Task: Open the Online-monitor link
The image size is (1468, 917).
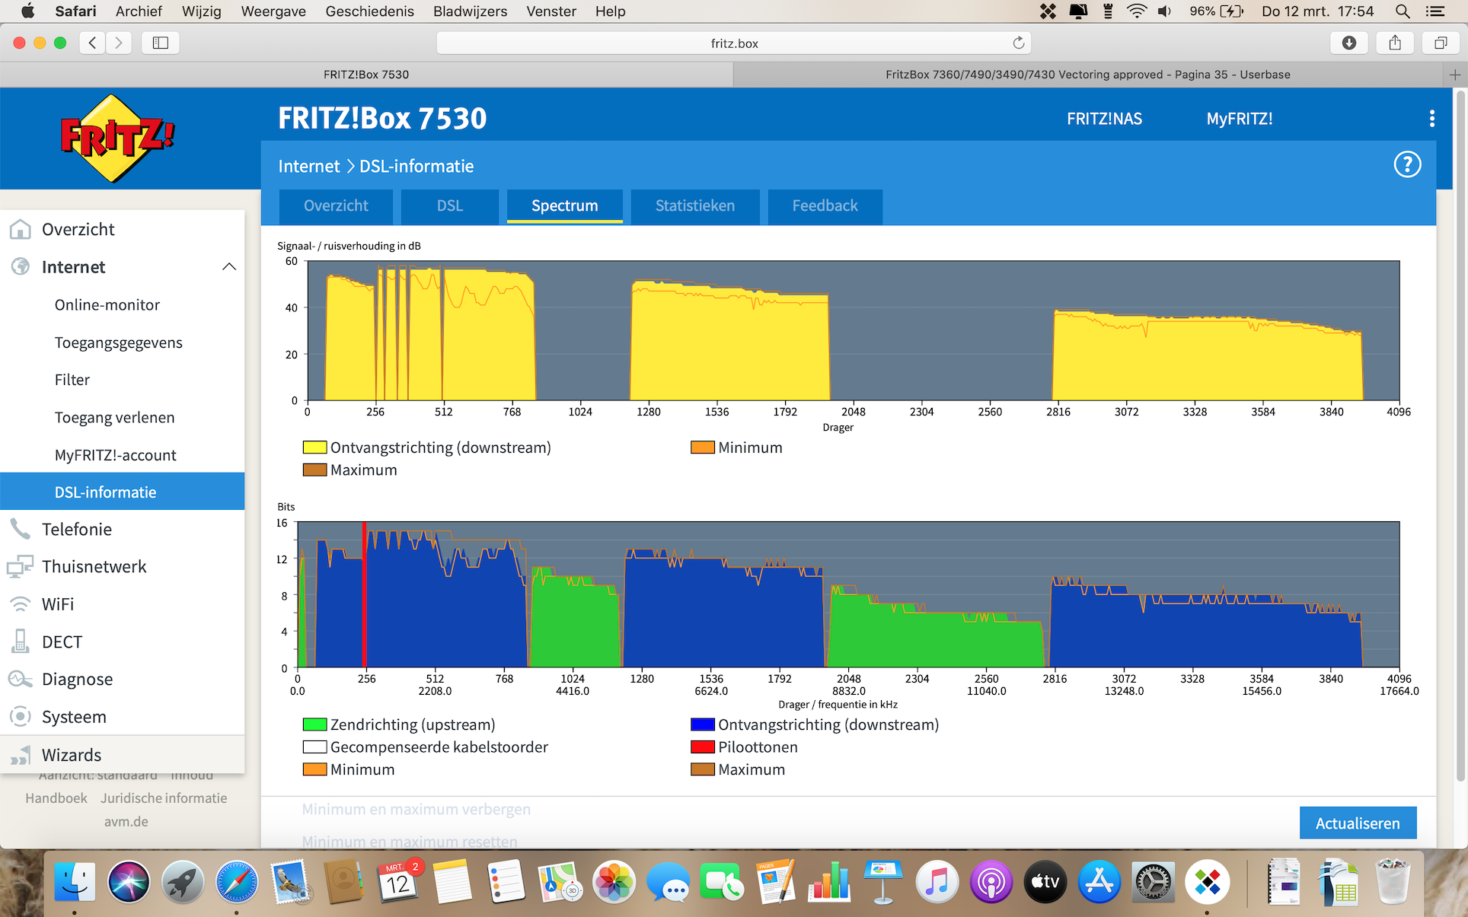Action: [x=107, y=305]
